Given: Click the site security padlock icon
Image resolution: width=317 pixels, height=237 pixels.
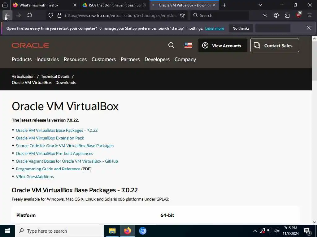Looking at the screenshot, I should 59,15.
